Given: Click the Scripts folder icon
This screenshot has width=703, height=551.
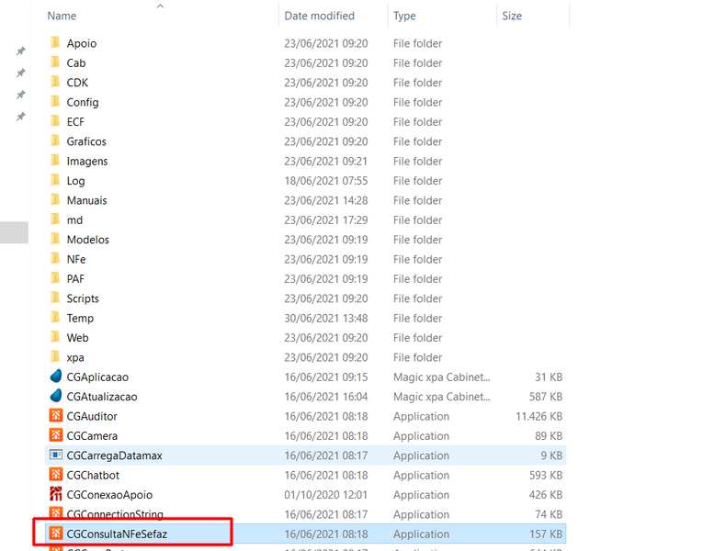Looking at the screenshot, I should tap(55, 298).
